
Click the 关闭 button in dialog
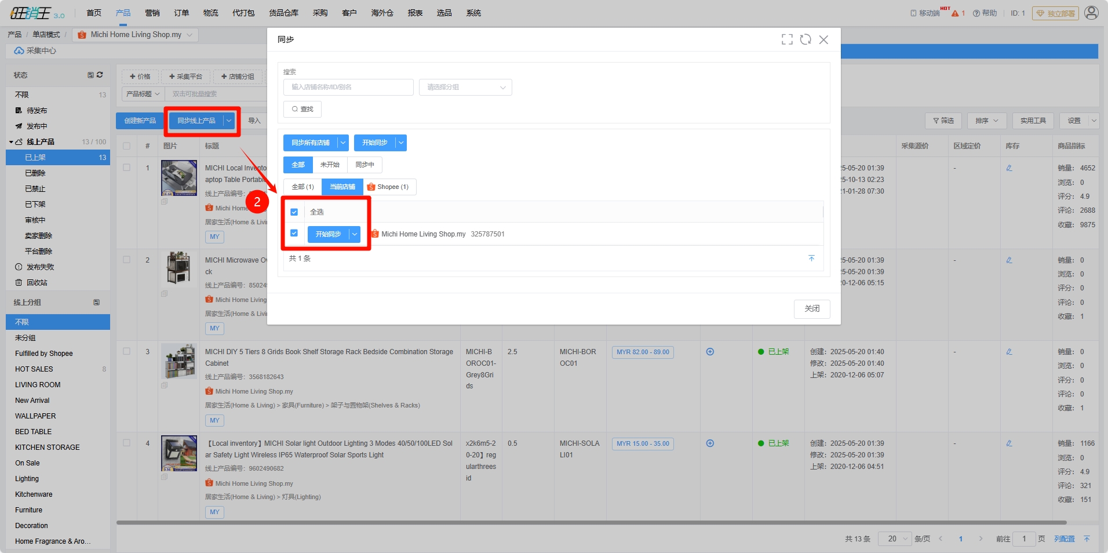tap(811, 308)
